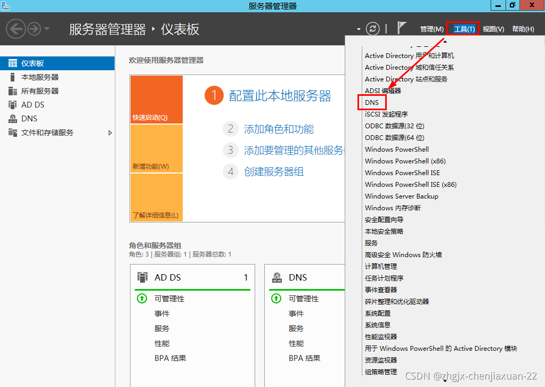Choose Active Directory 用户和计算机 from tools menu

point(410,55)
